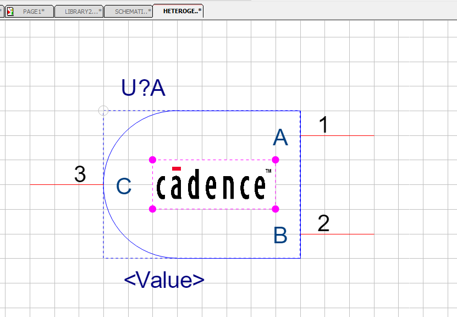The width and height of the screenshot is (457, 317).
Task: Click pin number 1 label
Action: [x=324, y=125]
